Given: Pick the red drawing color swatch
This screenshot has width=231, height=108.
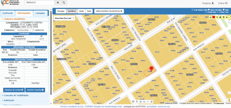Looking at the screenshot, I should pyautogui.click(x=214, y=17).
